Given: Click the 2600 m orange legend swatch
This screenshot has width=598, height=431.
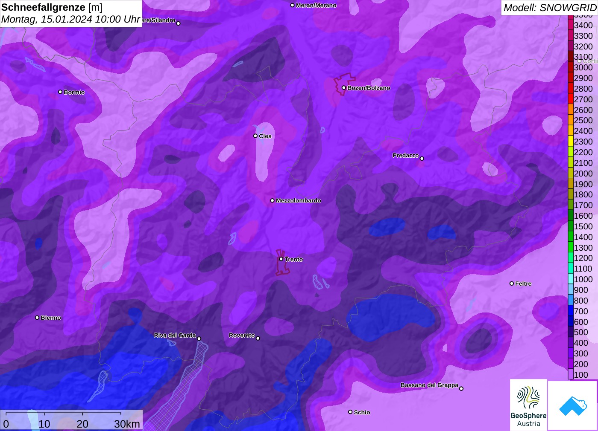Looking at the screenshot, I should click(x=571, y=110).
